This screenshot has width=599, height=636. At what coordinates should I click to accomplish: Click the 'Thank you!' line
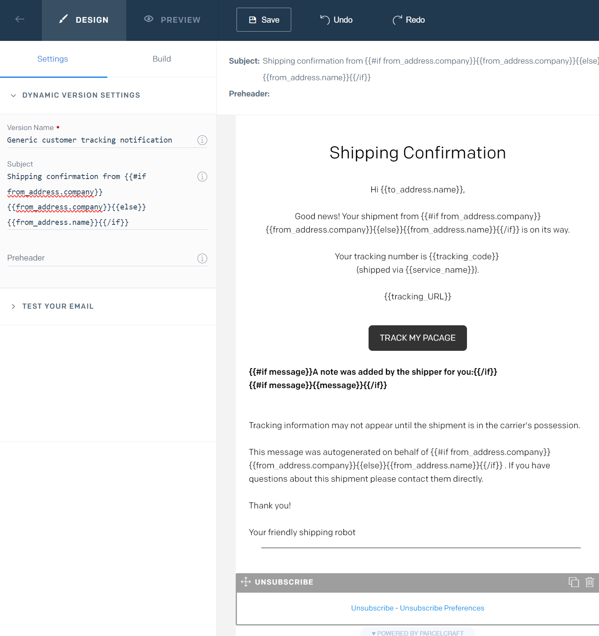pyautogui.click(x=270, y=506)
